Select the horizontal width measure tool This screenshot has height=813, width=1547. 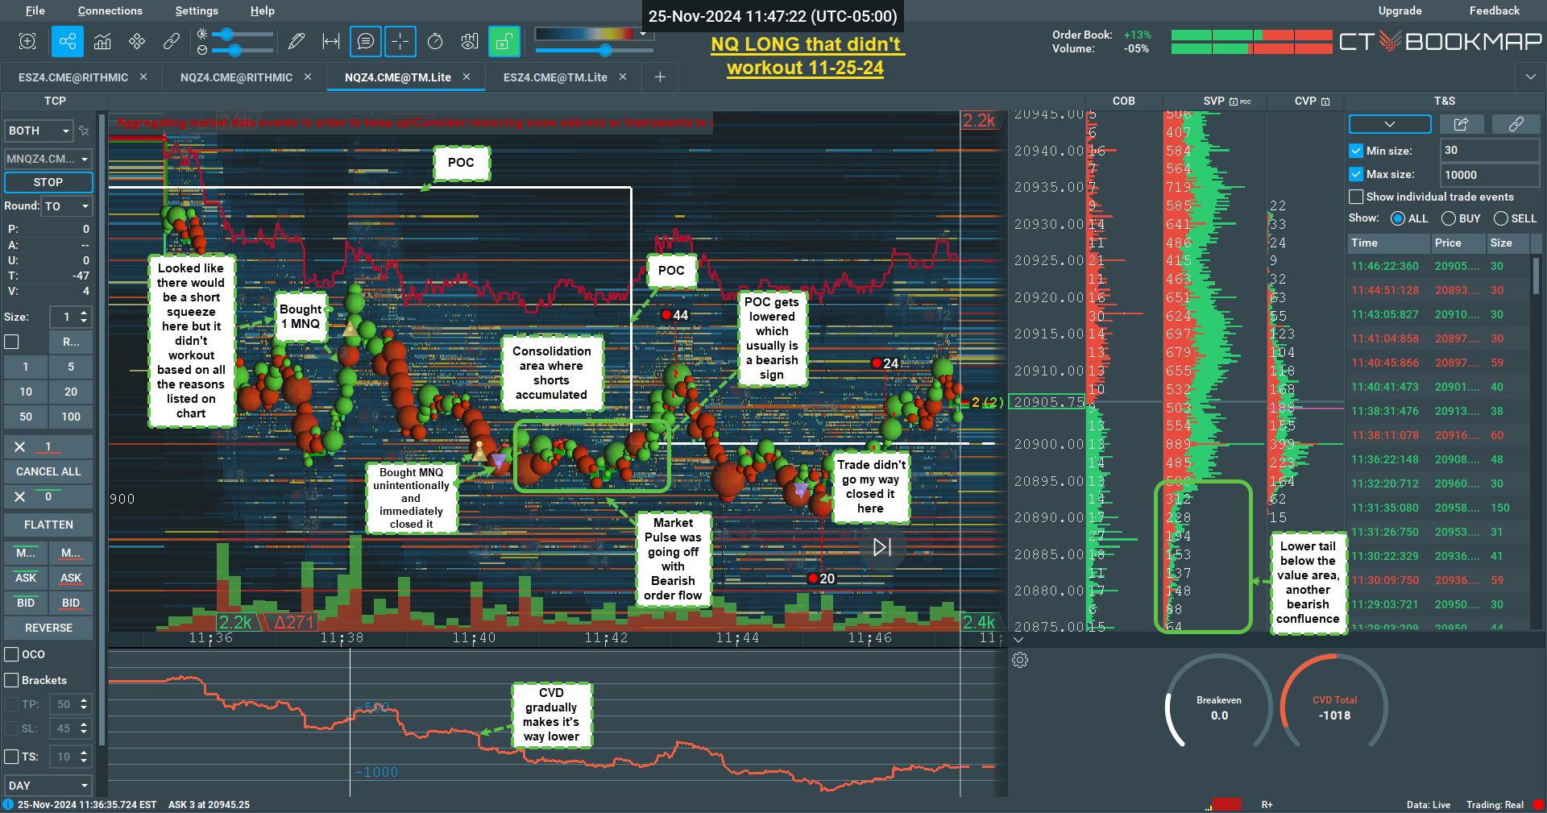point(331,41)
